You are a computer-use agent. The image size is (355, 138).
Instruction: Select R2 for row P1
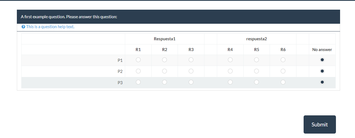164,60
